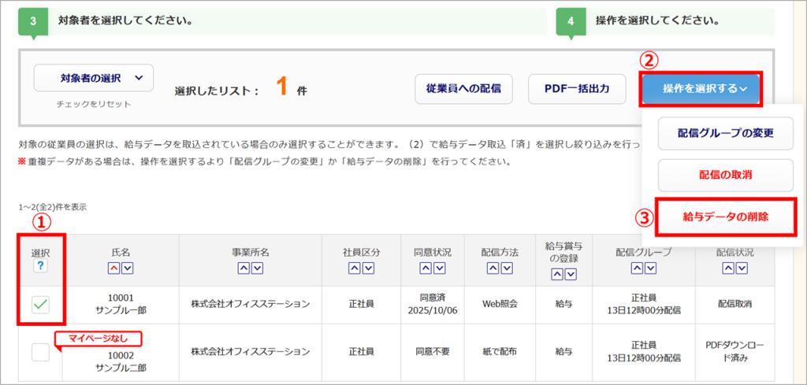
Task: Click the 従業員への配信 button
Action: (x=463, y=89)
